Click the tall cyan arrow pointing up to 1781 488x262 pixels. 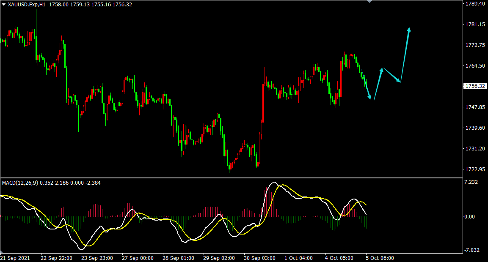(x=405, y=55)
